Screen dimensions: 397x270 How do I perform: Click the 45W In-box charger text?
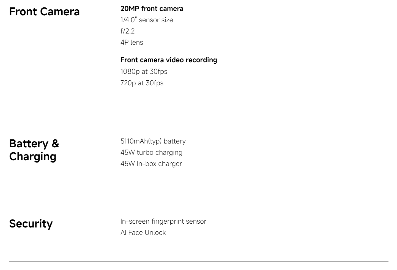click(x=151, y=164)
